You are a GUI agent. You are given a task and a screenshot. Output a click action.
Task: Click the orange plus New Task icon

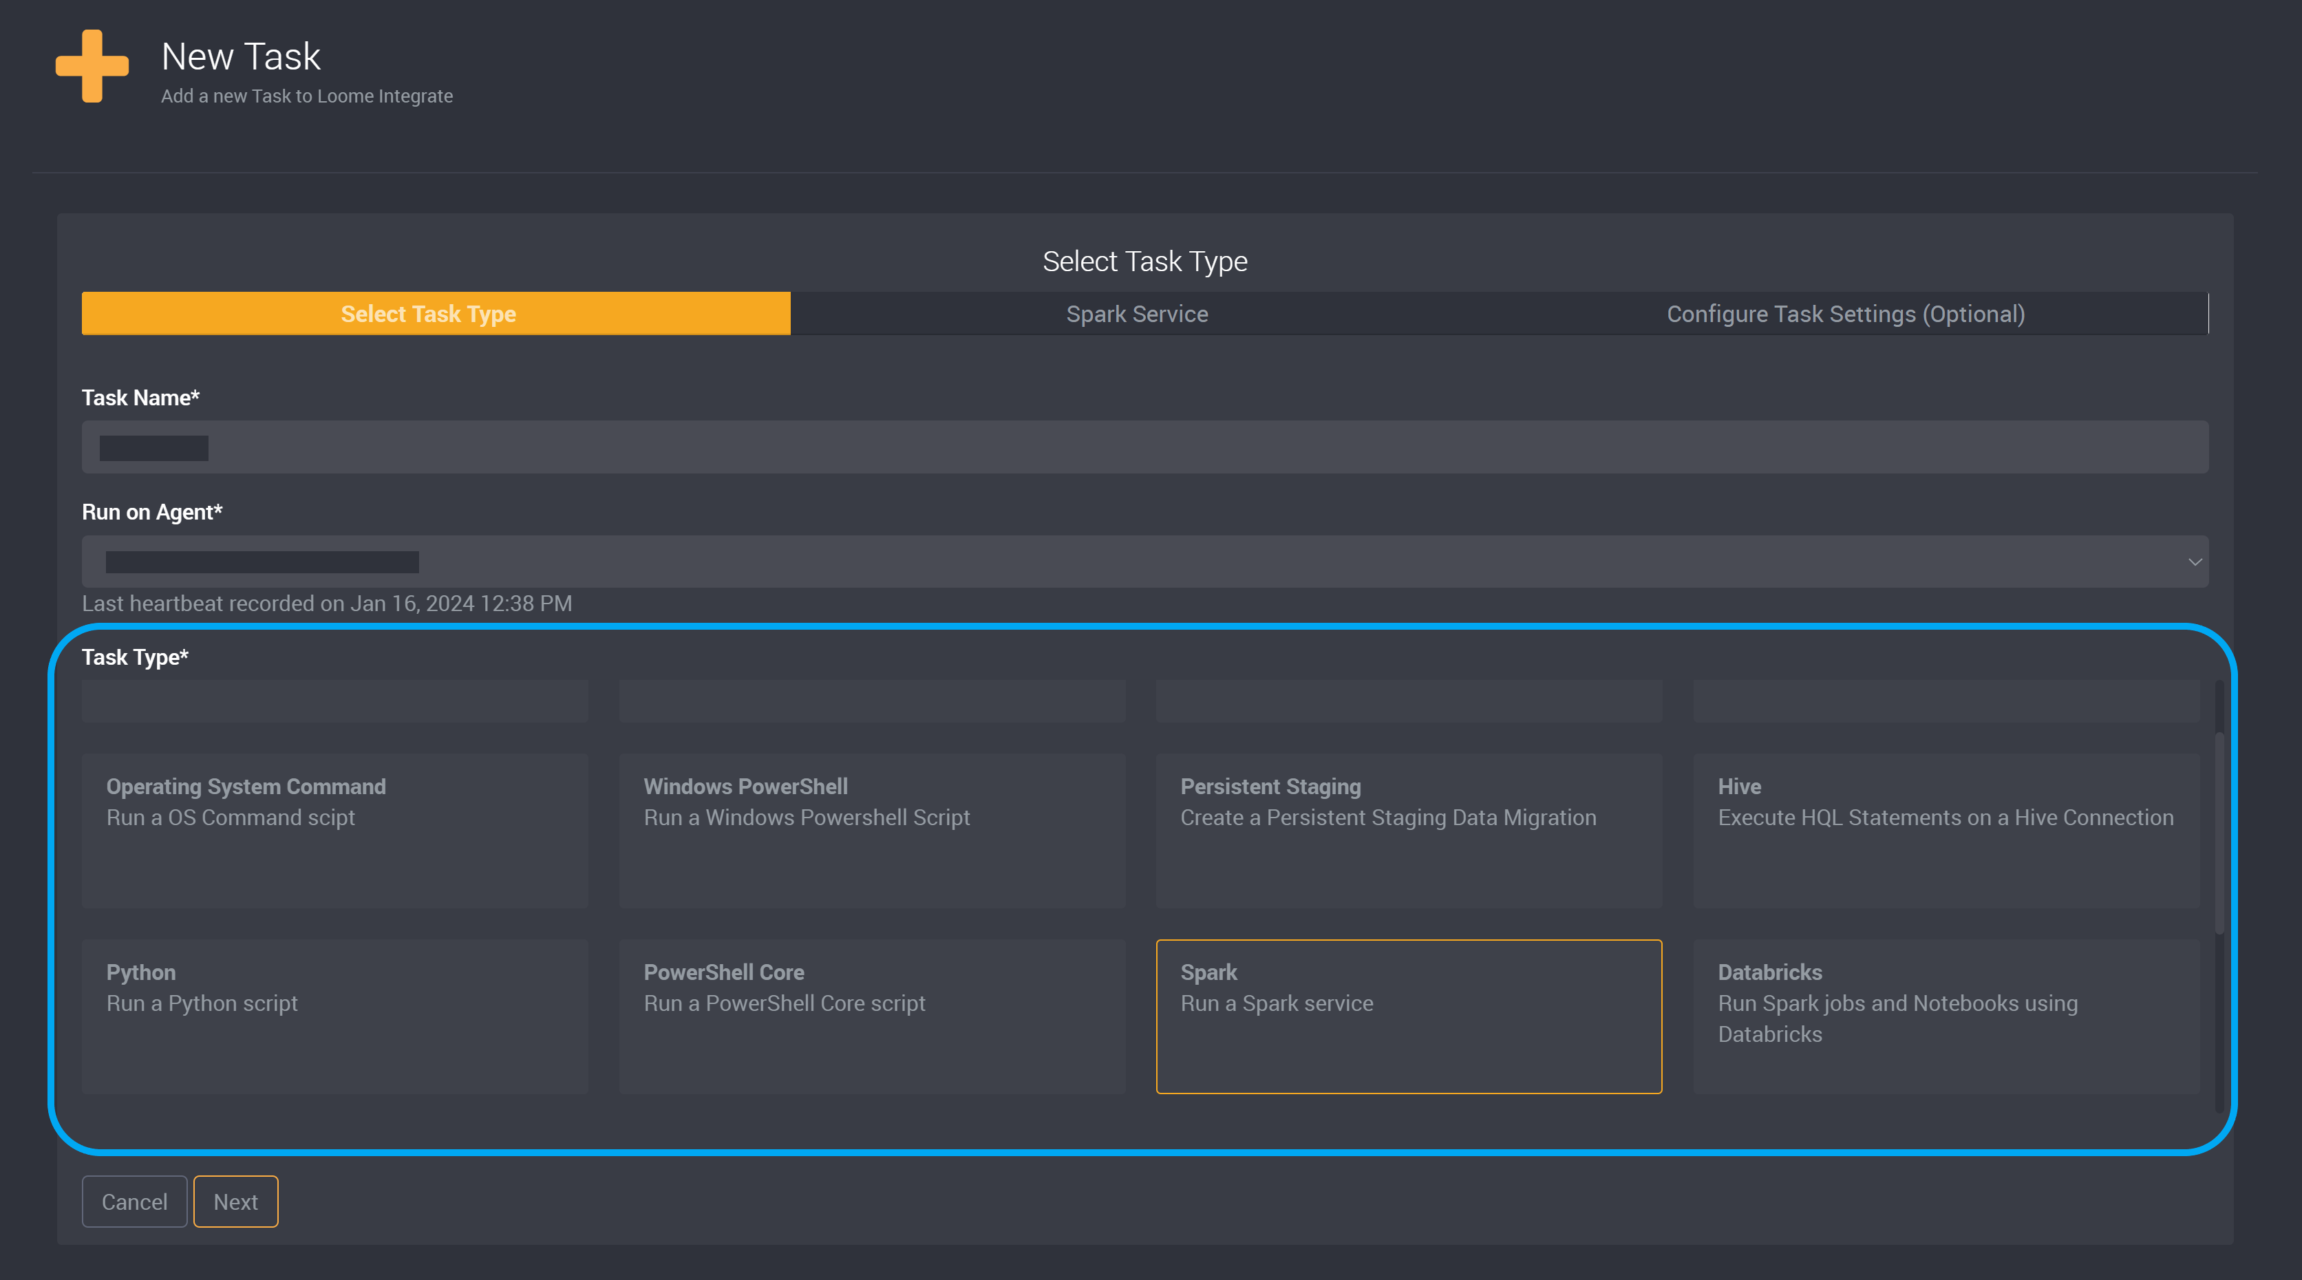coord(92,66)
